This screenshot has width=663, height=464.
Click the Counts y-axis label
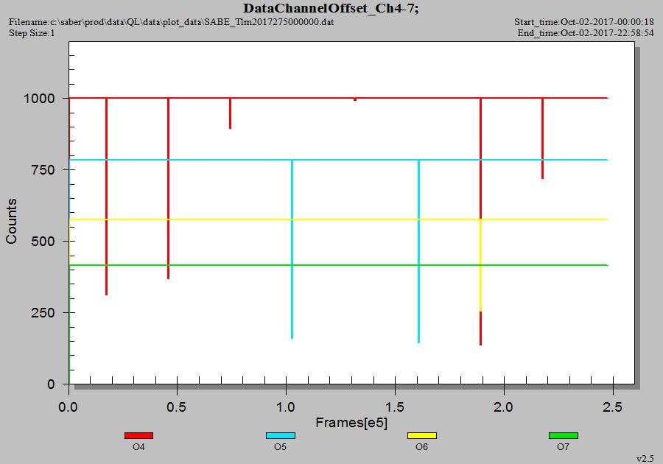coord(11,221)
